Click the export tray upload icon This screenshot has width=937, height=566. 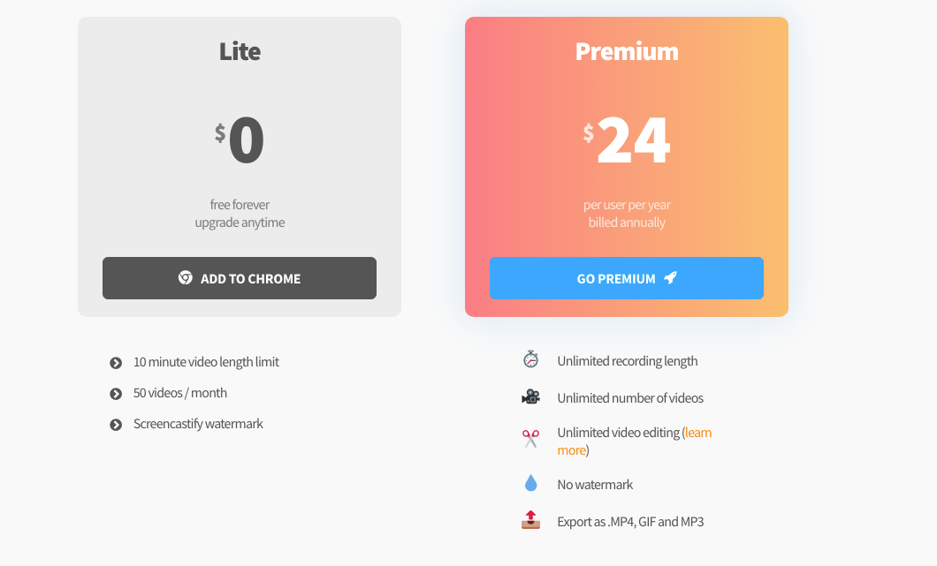pyautogui.click(x=530, y=520)
